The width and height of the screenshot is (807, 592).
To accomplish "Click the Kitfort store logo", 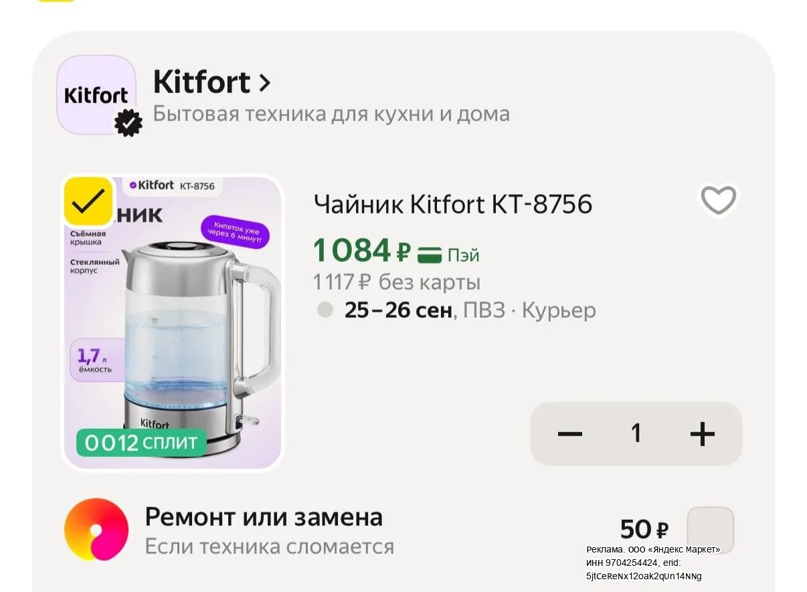I will [96, 95].
